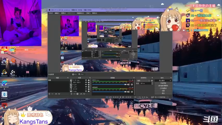Add a new scene with the plus icon in the 场景 panel
222x125 pixels.
pyautogui.click(x=49, y=94)
